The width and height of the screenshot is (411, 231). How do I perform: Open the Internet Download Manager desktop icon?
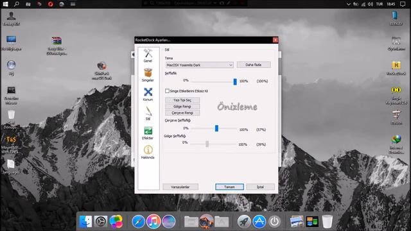(396, 144)
